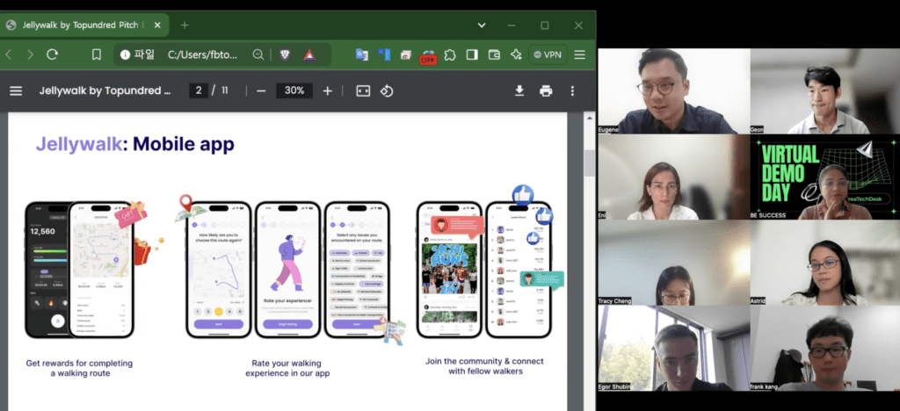Open Brave Rewards triangle icon
This screenshot has height=411, width=900.
pos(309,54)
